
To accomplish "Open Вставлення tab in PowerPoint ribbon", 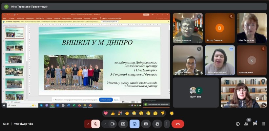I will (20, 18).
